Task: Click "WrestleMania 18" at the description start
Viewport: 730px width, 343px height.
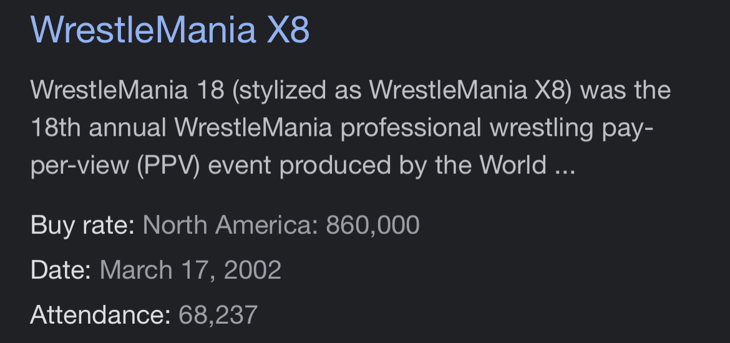Action: [x=127, y=90]
